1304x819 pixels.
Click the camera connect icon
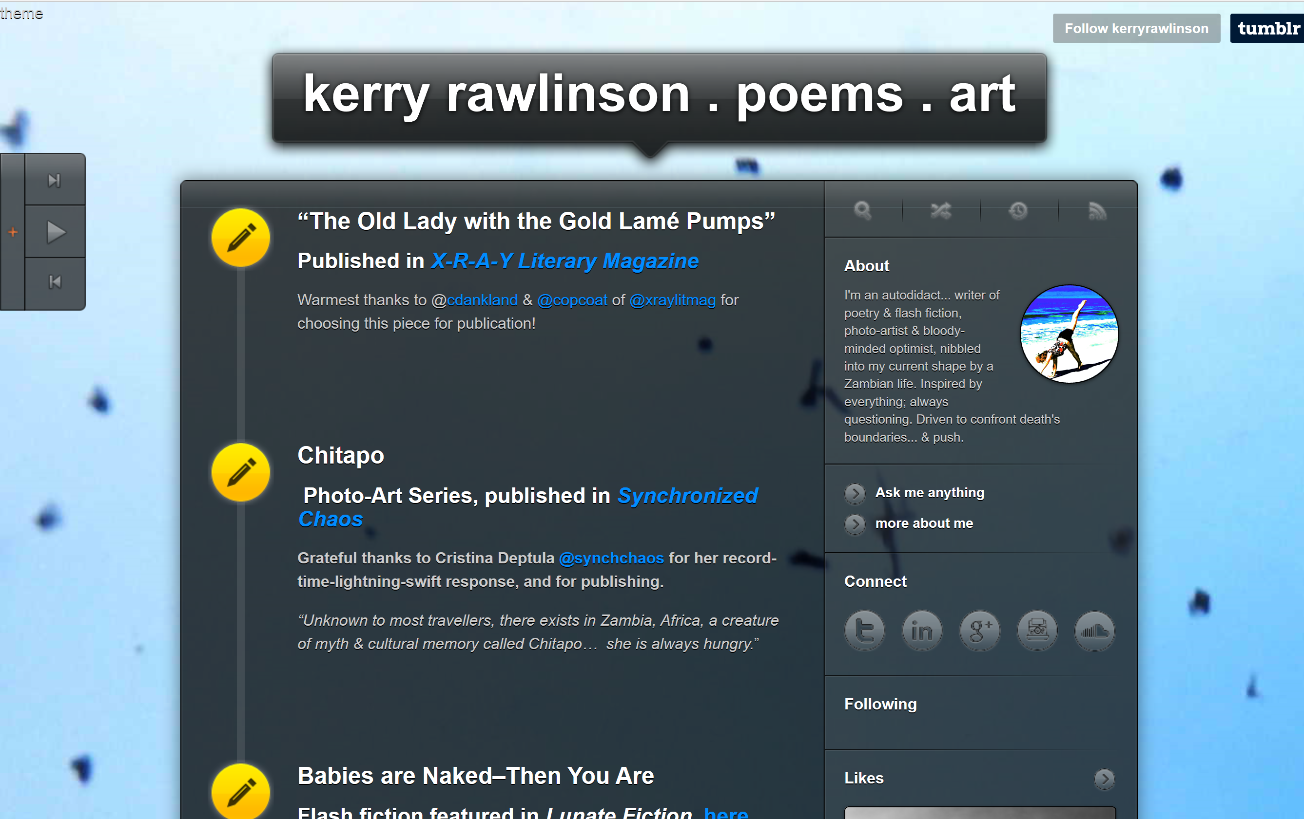point(1037,631)
